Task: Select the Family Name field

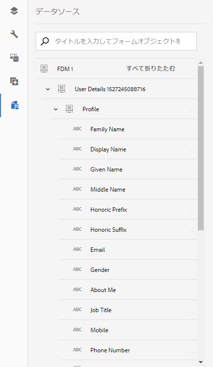Action: (128, 129)
